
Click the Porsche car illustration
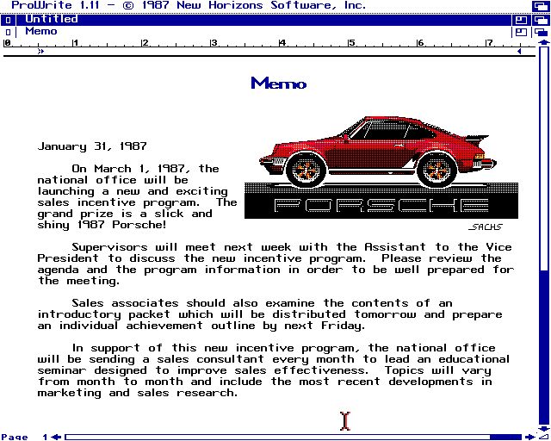pyautogui.click(x=378, y=152)
